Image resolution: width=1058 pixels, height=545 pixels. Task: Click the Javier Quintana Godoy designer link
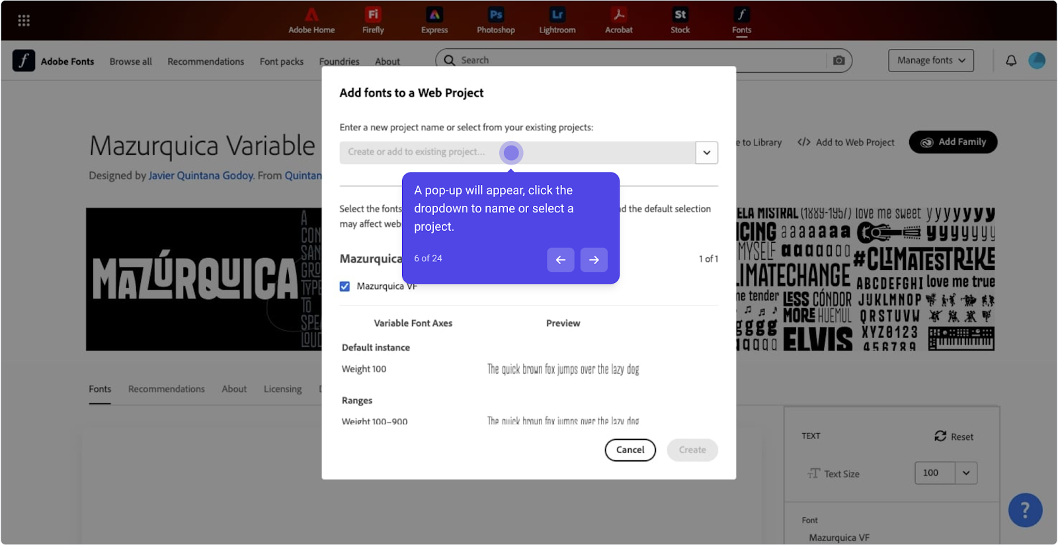click(200, 175)
